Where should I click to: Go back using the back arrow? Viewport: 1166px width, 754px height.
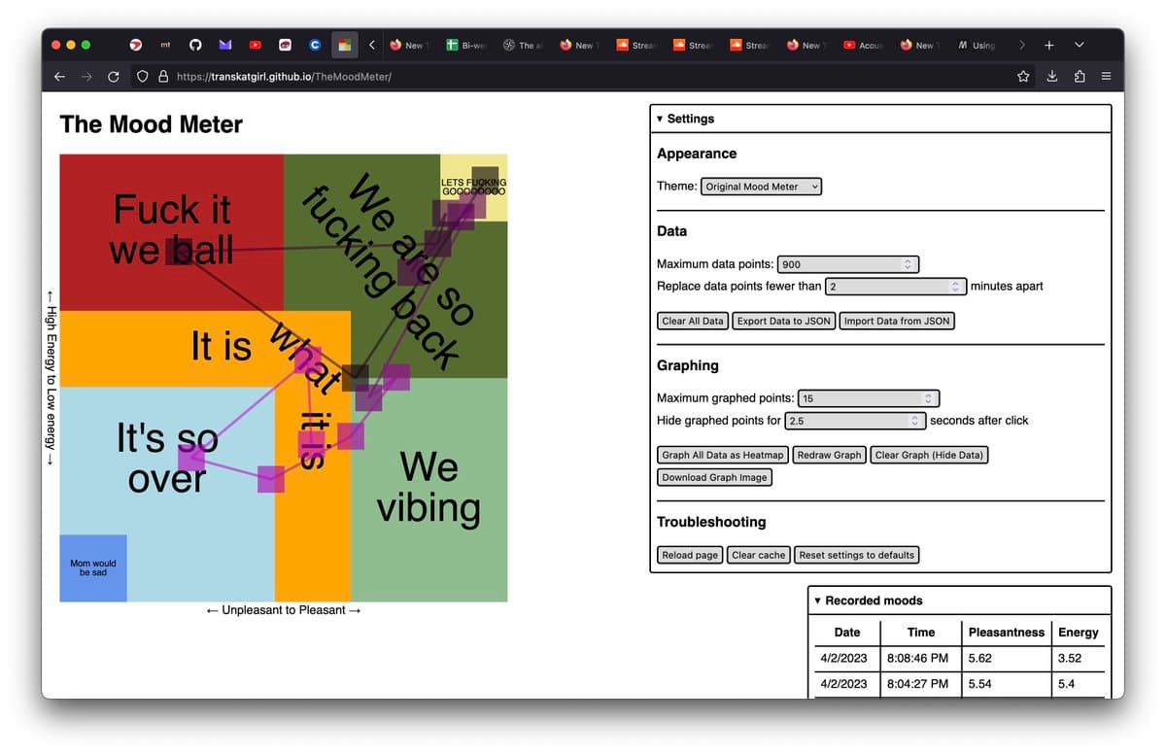(60, 77)
